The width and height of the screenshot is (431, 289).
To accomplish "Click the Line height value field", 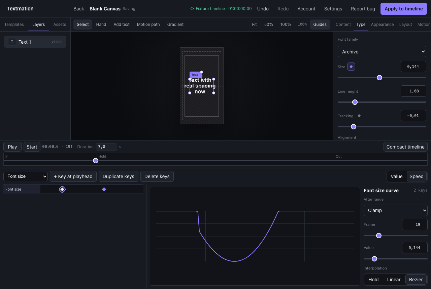I will tap(413, 91).
